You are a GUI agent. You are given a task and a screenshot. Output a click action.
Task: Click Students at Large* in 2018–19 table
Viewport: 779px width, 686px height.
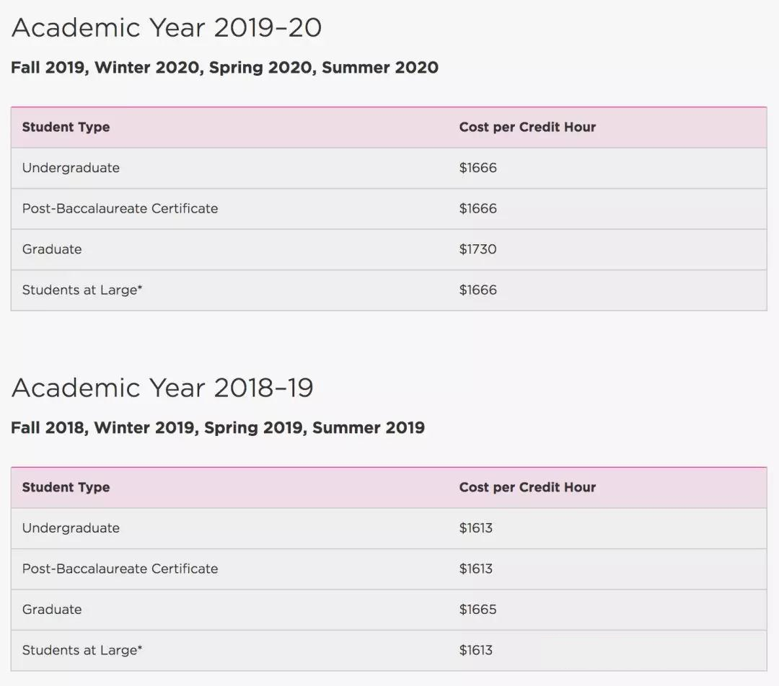pos(82,650)
